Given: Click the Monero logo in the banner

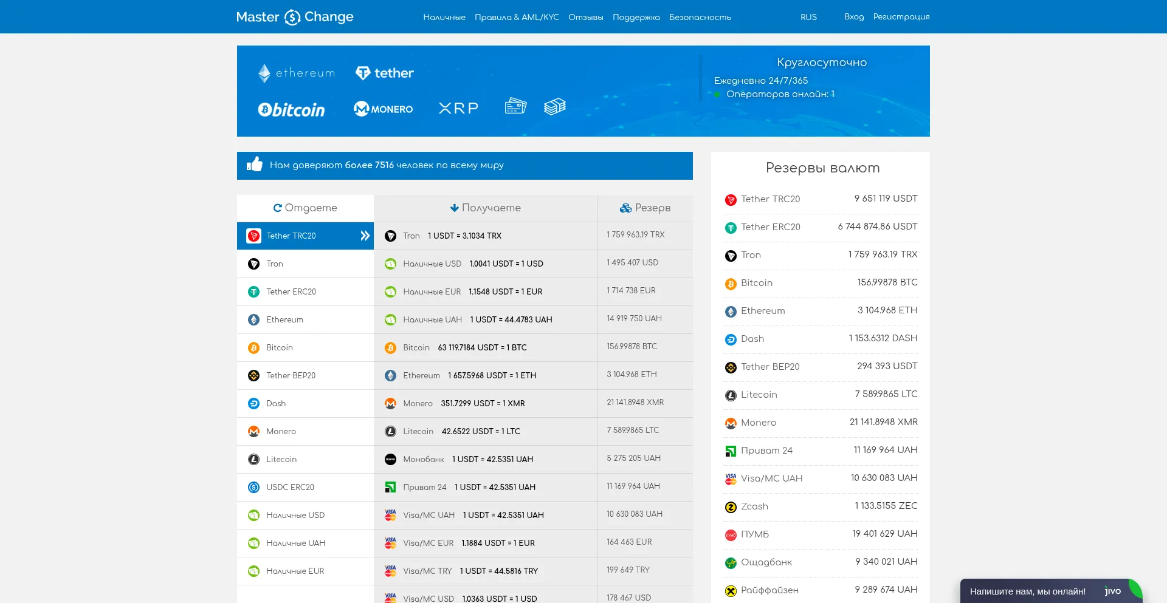Looking at the screenshot, I should [x=383, y=109].
